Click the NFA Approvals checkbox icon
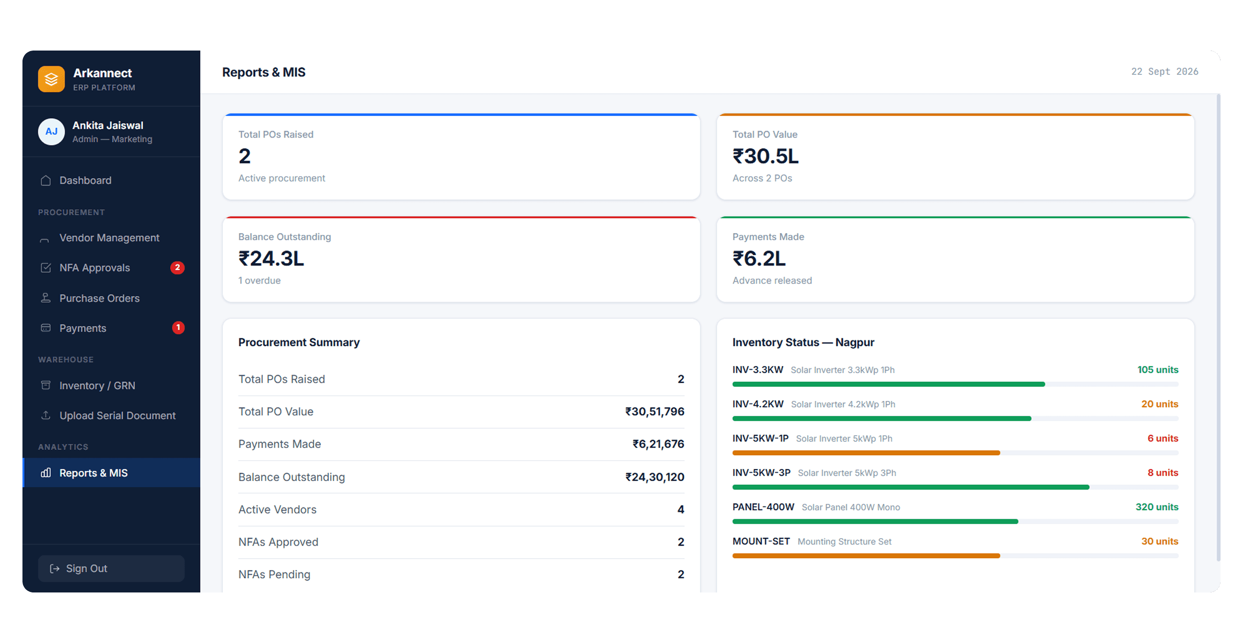Viewport: 1243px width, 643px height. [46, 268]
